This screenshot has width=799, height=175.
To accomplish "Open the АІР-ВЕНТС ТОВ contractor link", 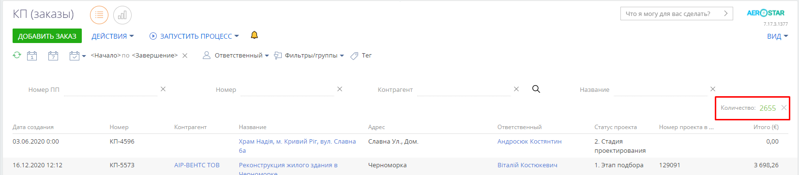I will pyautogui.click(x=197, y=165).
